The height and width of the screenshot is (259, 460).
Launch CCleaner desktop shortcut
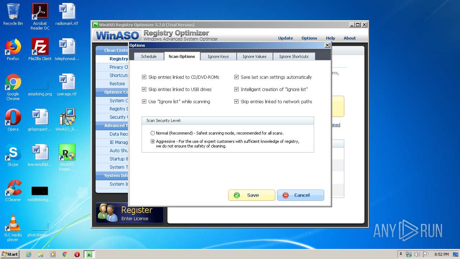[x=13, y=191]
